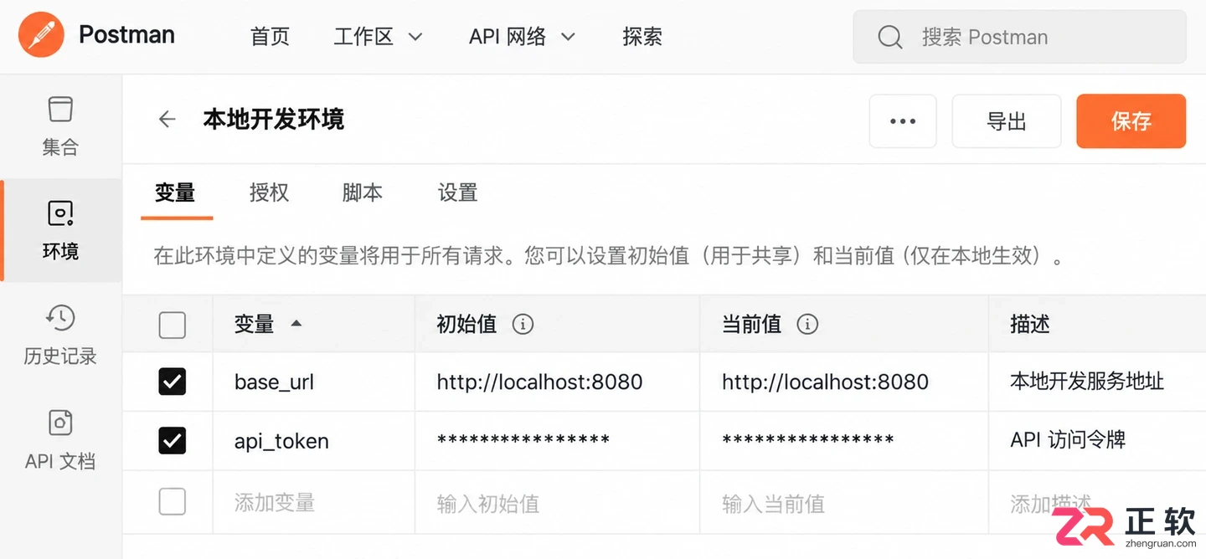This screenshot has width=1206, height=559.
Task: Click the 当前值 column header
Action: coord(751,324)
